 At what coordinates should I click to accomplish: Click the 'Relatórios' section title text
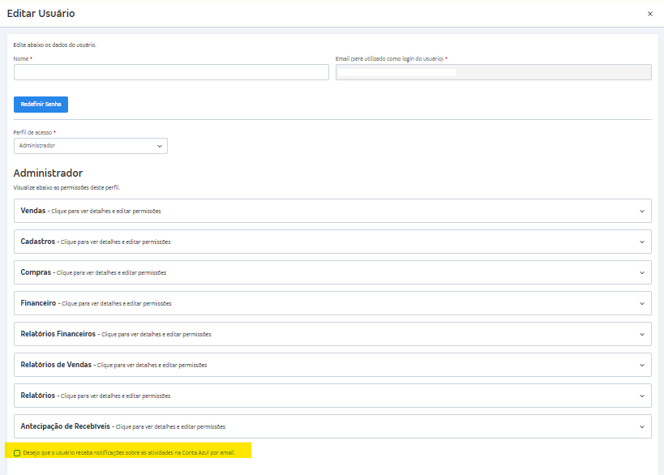[37, 396]
